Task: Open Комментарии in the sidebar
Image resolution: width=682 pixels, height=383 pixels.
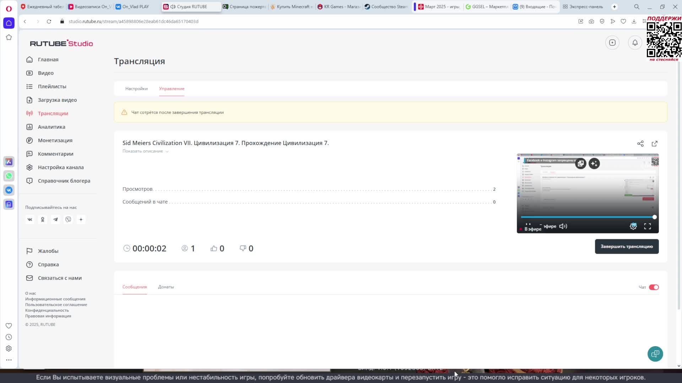Action: tap(55, 154)
